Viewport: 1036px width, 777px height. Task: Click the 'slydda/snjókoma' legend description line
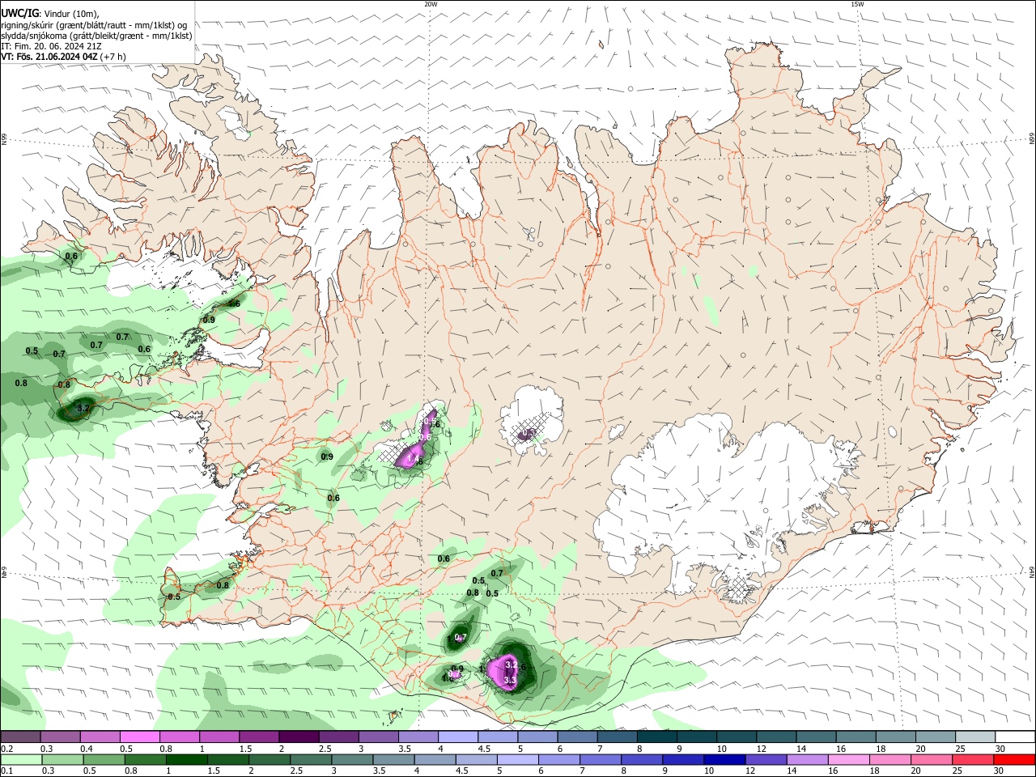tap(96, 36)
